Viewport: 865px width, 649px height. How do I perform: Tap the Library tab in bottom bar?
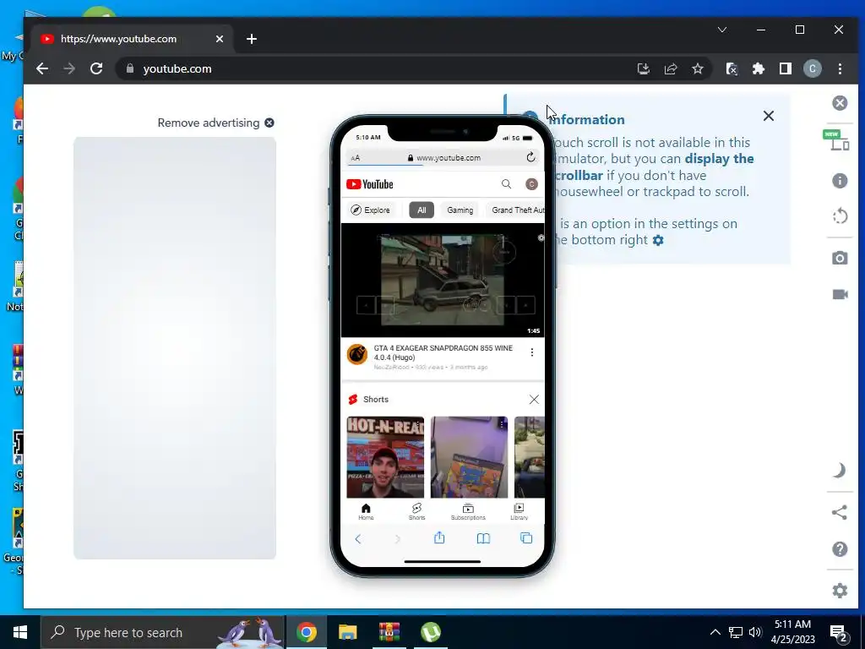[519, 511]
